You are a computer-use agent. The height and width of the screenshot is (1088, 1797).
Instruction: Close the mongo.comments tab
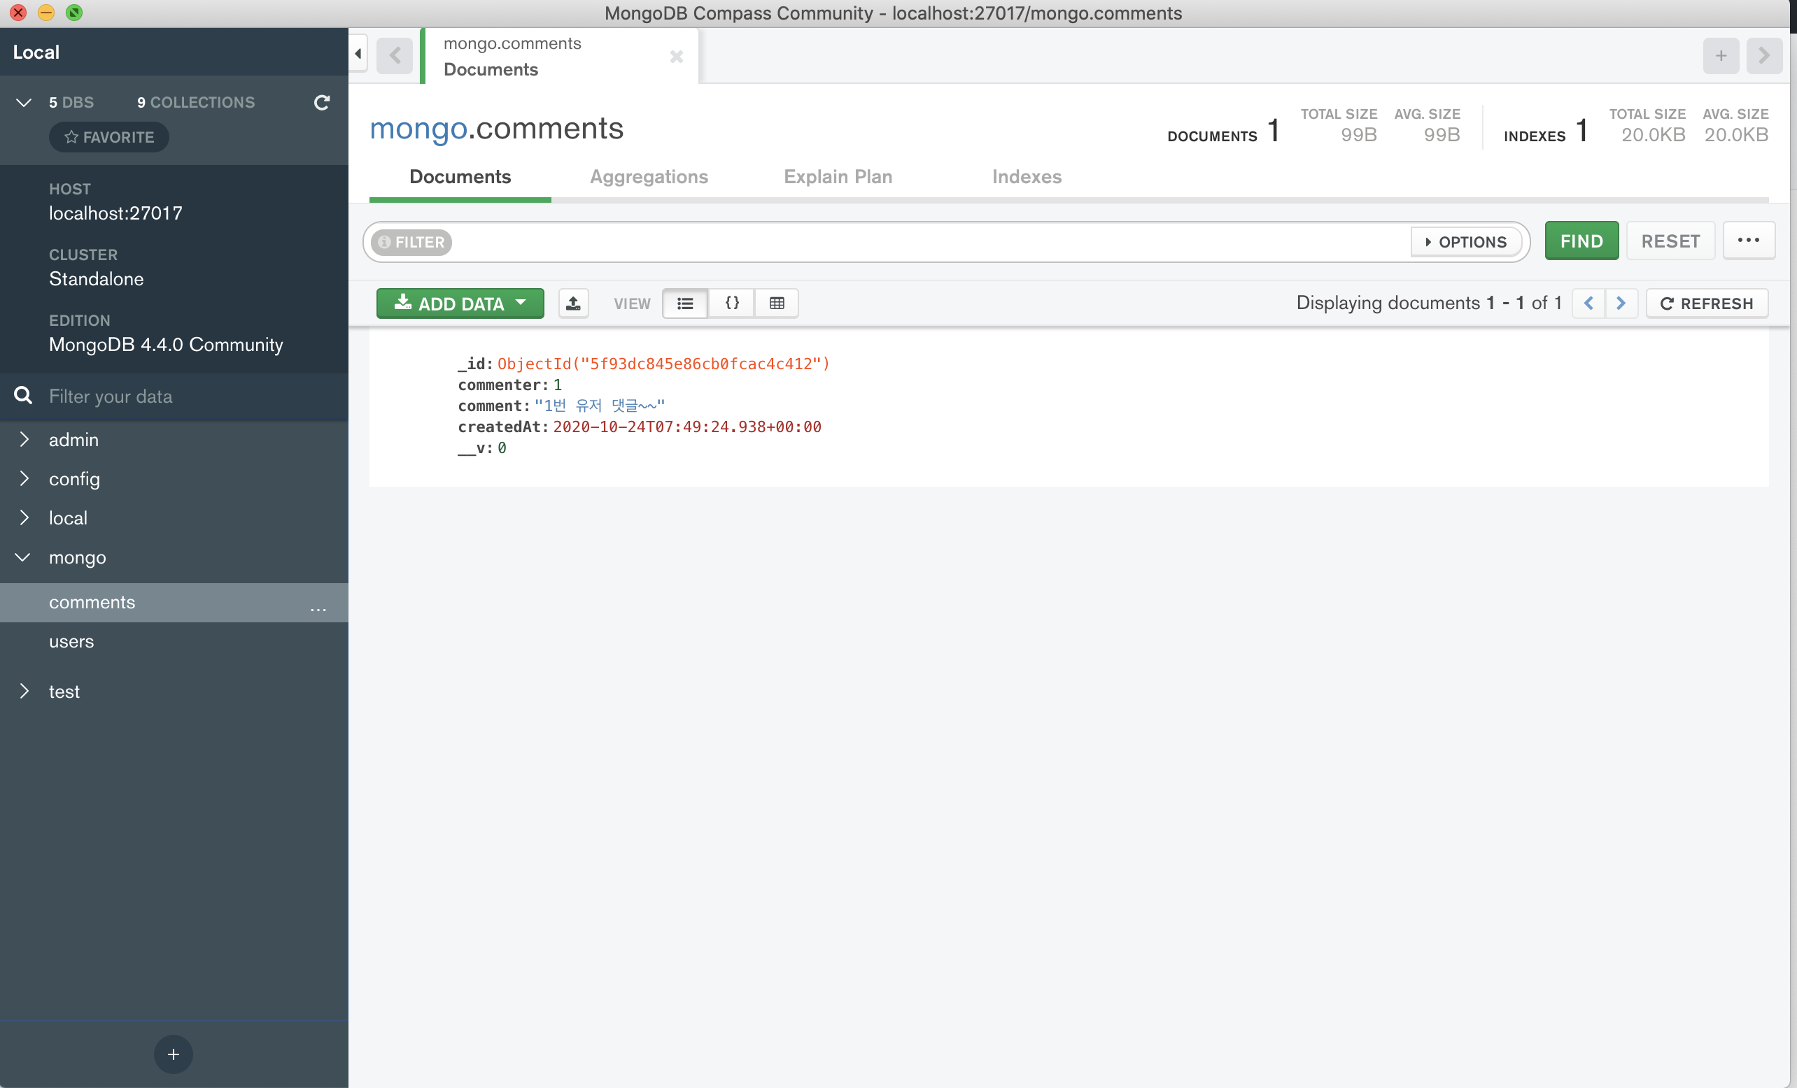point(676,56)
